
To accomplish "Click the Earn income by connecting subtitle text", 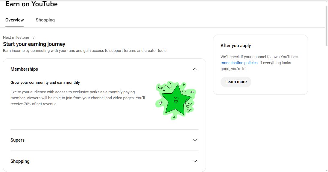I will pos(85,51).
